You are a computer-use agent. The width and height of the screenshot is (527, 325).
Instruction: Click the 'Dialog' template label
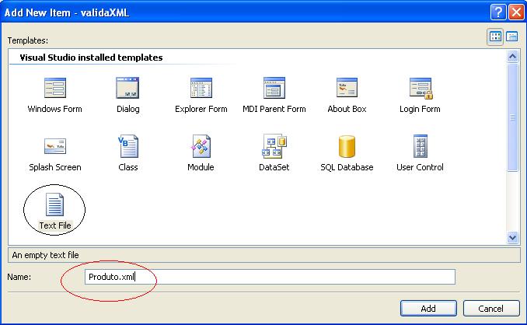(x=127, y=109)
